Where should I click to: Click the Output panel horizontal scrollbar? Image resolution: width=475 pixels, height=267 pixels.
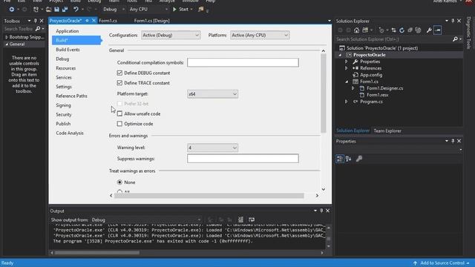click(96, 252)
